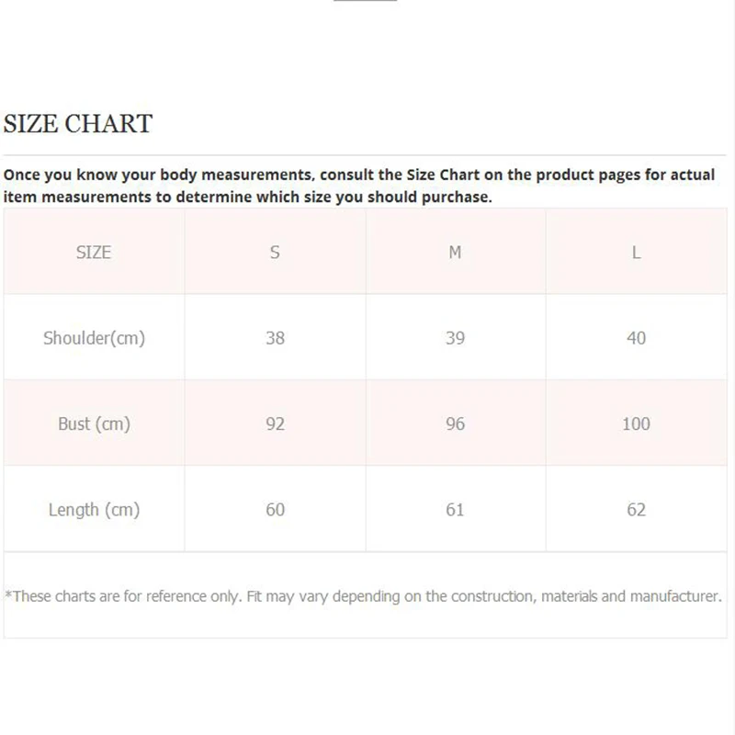This screenshot has width=735, height=735.
Task: Select the L size column header
Action: (636, 252)
